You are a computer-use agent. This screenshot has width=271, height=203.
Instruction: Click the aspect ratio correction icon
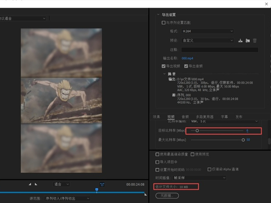coord(102,184)
